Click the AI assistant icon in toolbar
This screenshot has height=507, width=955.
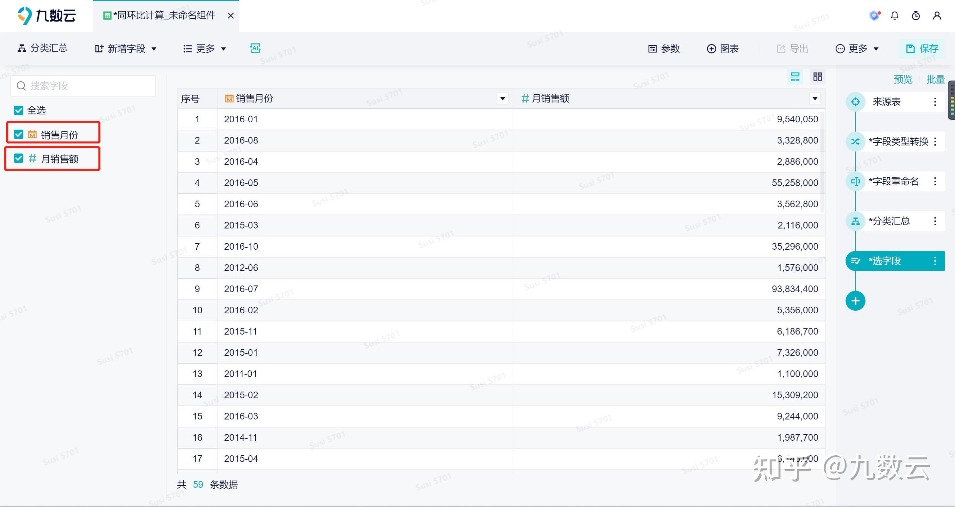tap(255, 48)
